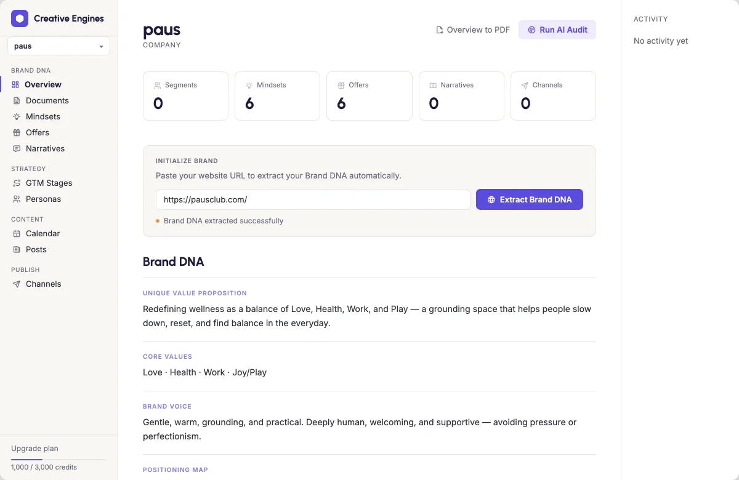The width and height of the screenshot is (739, 480).
Task: Click the Upgrade plan link
Action: [x=34, y=449]
